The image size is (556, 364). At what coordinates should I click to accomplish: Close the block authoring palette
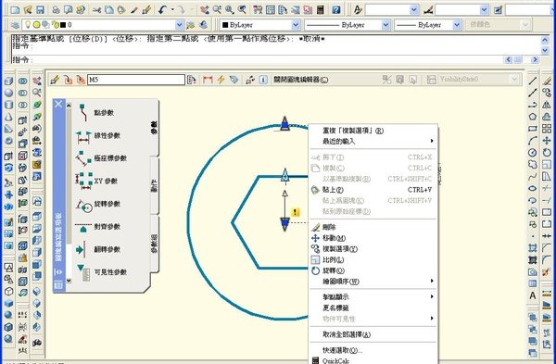(x=58, y=104)
